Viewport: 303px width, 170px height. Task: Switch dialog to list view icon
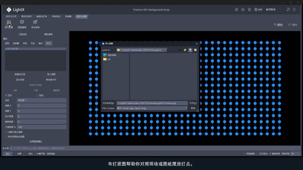pos(190,50)
